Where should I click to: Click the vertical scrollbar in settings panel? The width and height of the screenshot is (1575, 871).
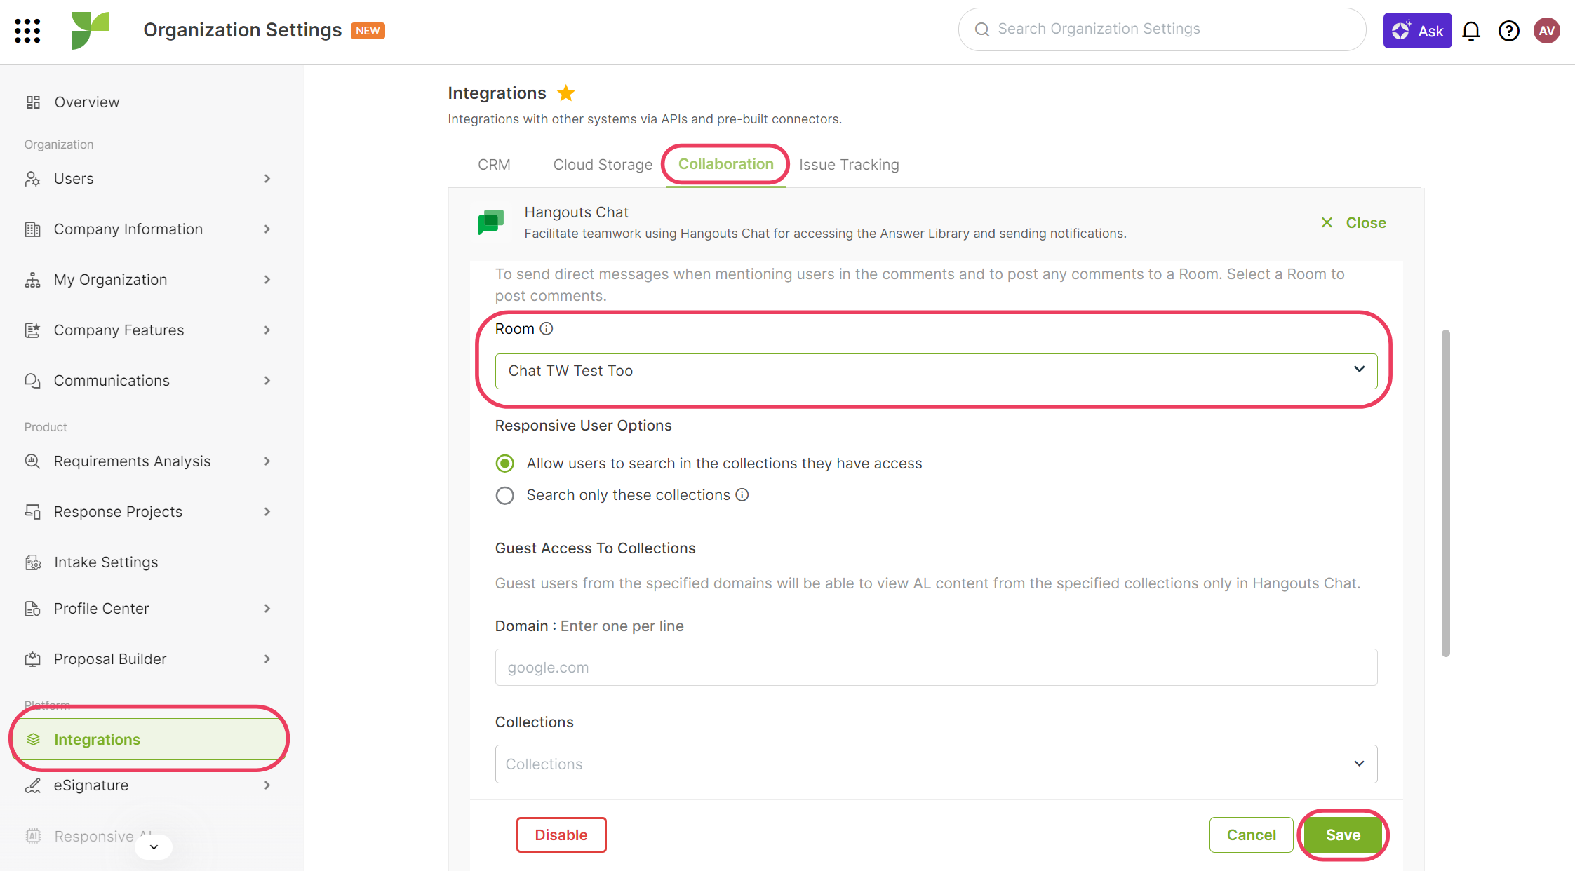pos(1445,493)
